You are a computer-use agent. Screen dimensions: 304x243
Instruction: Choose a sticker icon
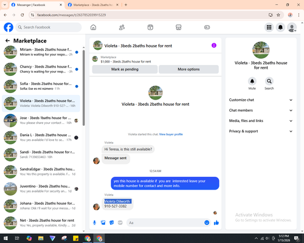point(112,223)
